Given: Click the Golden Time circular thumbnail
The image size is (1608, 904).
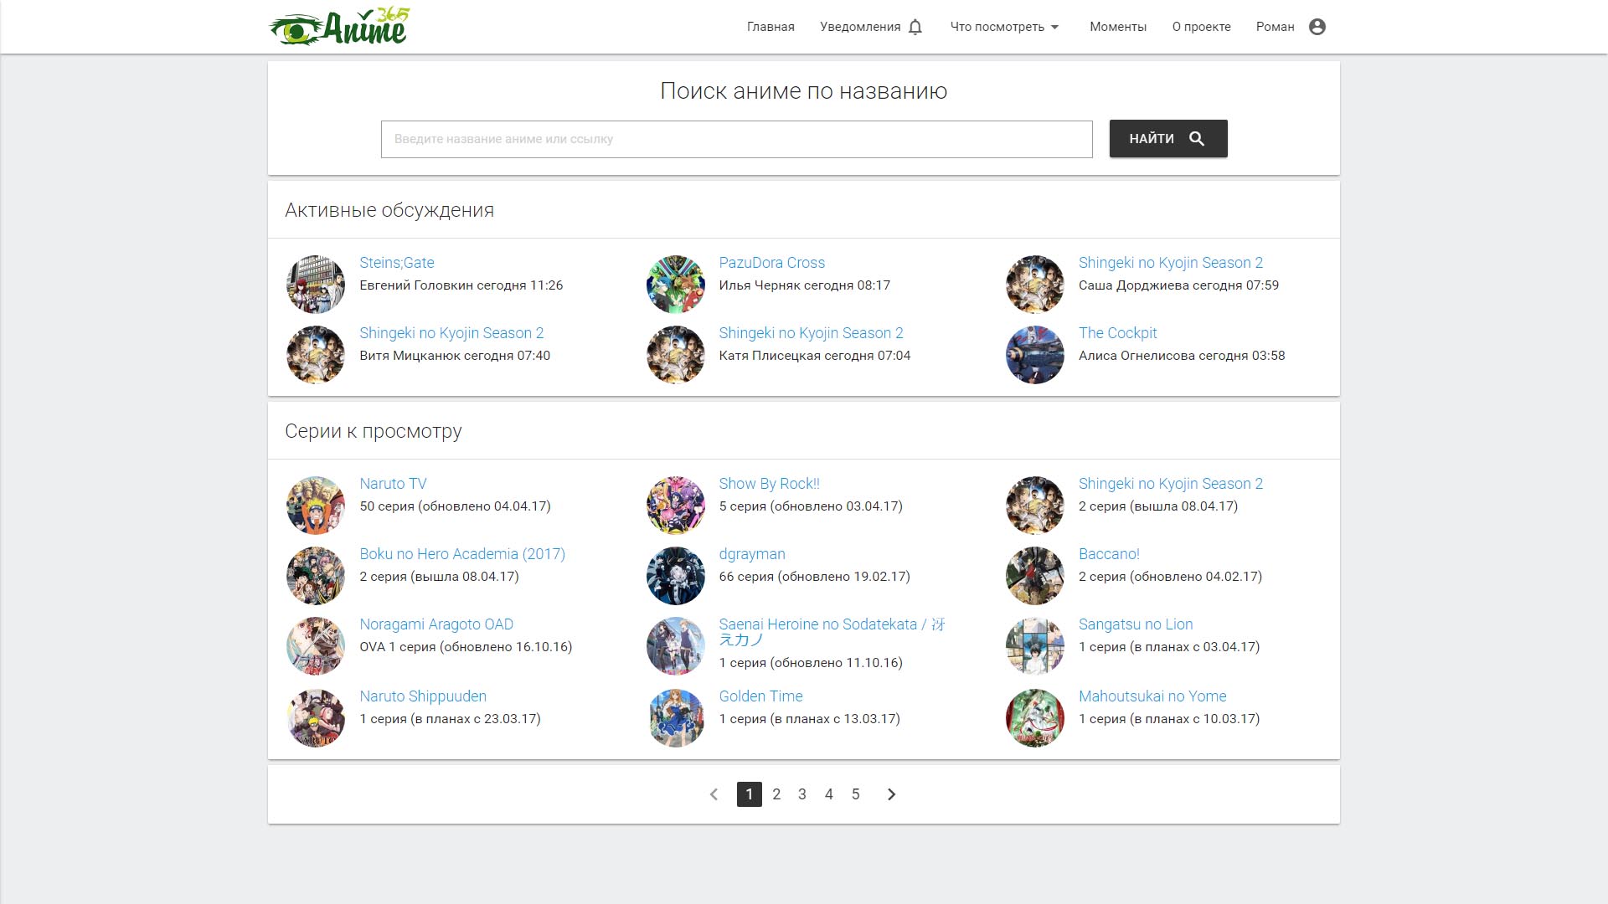Looking at the screenshot, I should coord(675,717).
